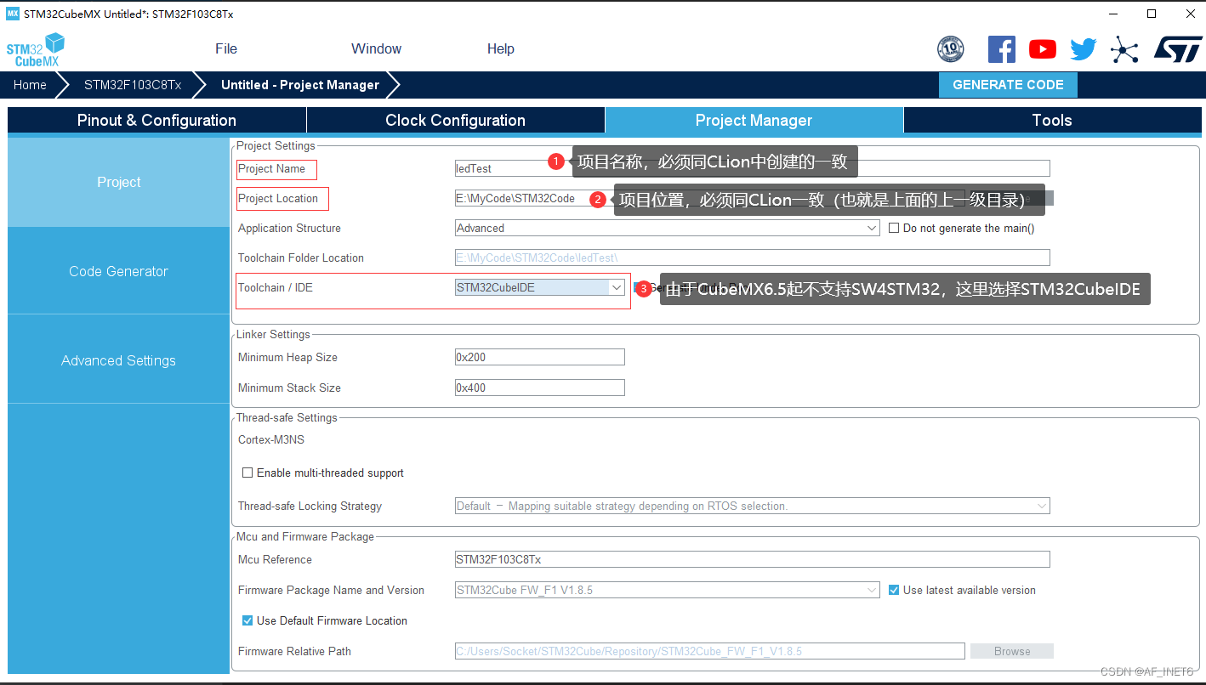Open Firmware Package Name and Version dropdown

668,590
